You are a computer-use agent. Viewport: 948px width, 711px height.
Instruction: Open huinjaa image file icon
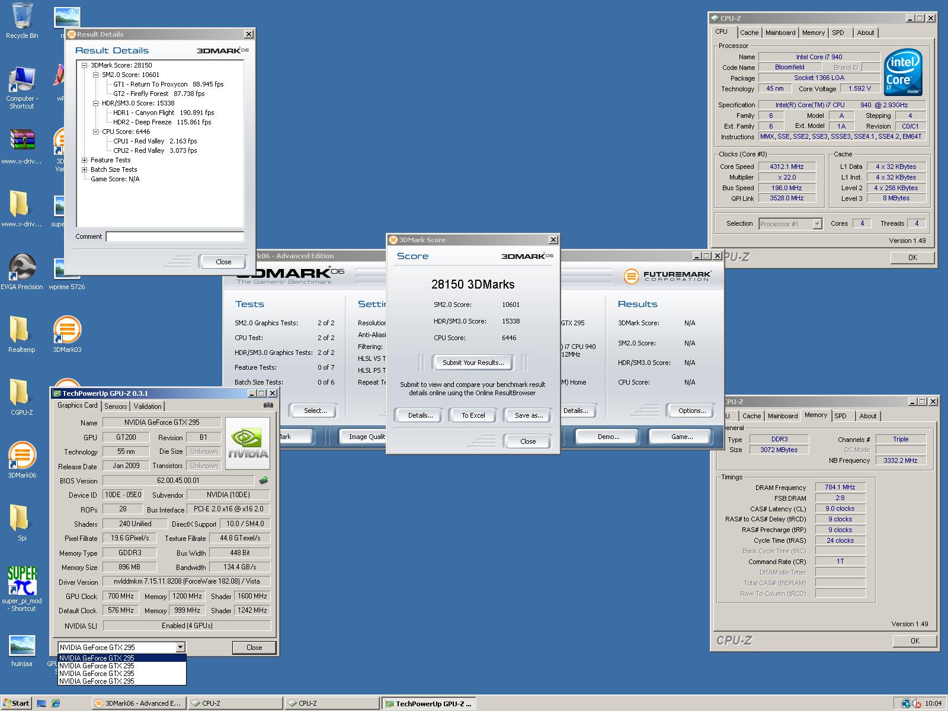tap(22, 651)
